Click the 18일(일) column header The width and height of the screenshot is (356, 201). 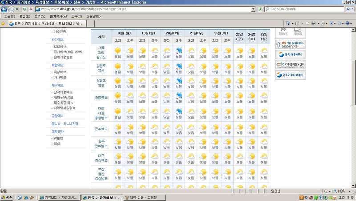[x=124, y=33]
